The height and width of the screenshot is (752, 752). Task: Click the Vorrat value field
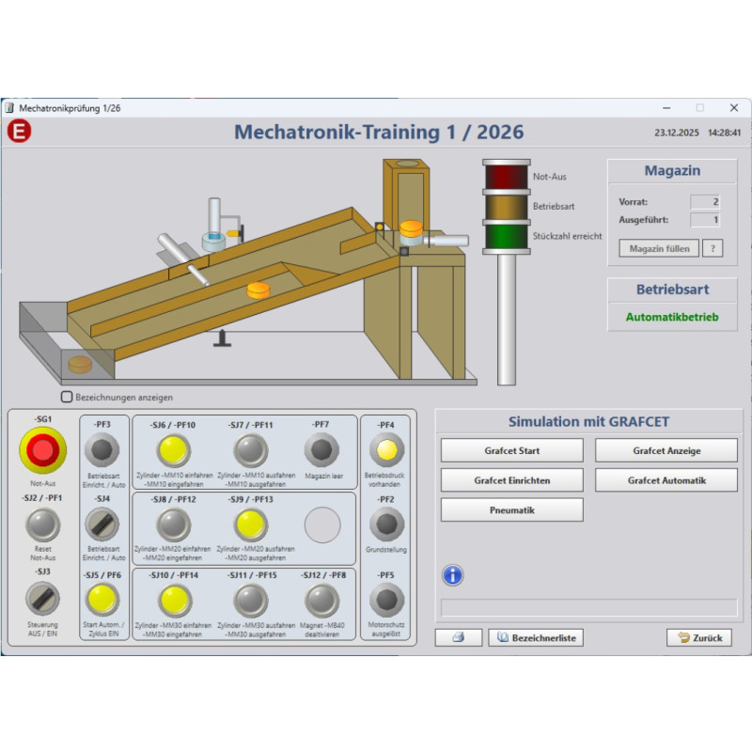coord(705,202)
